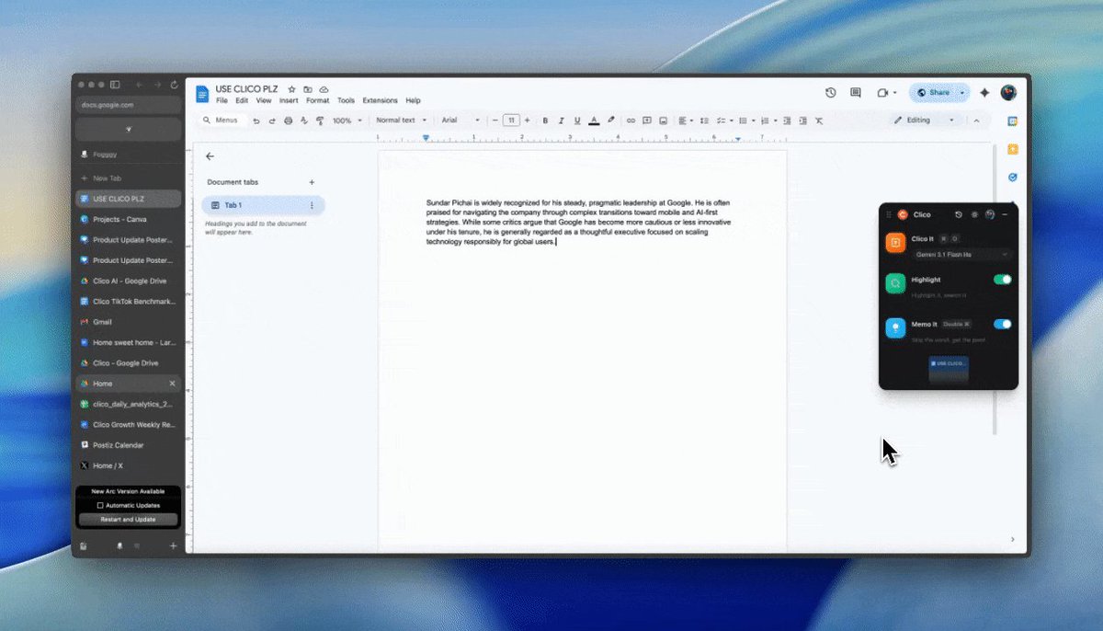1103x631 pixels.
Task: Open the 100% zoom dropdown
Action: coord(347,120)
